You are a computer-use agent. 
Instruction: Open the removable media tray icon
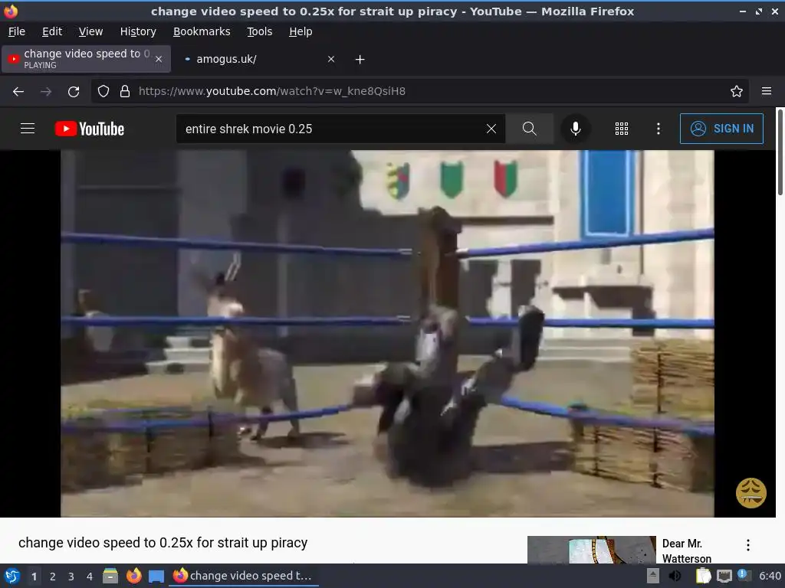653,576
